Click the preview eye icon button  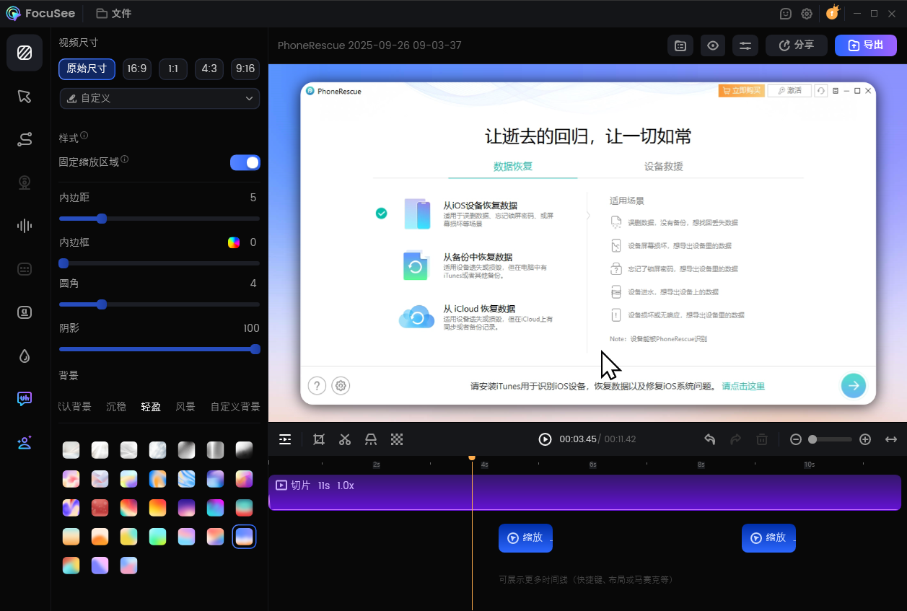tap(713, 45)
